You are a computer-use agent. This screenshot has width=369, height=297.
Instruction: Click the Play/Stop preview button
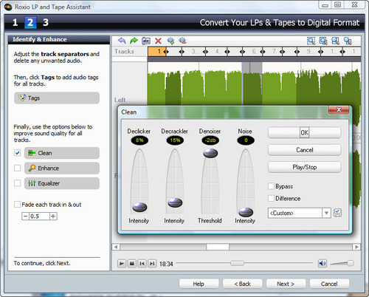click(x=305, y=167)
